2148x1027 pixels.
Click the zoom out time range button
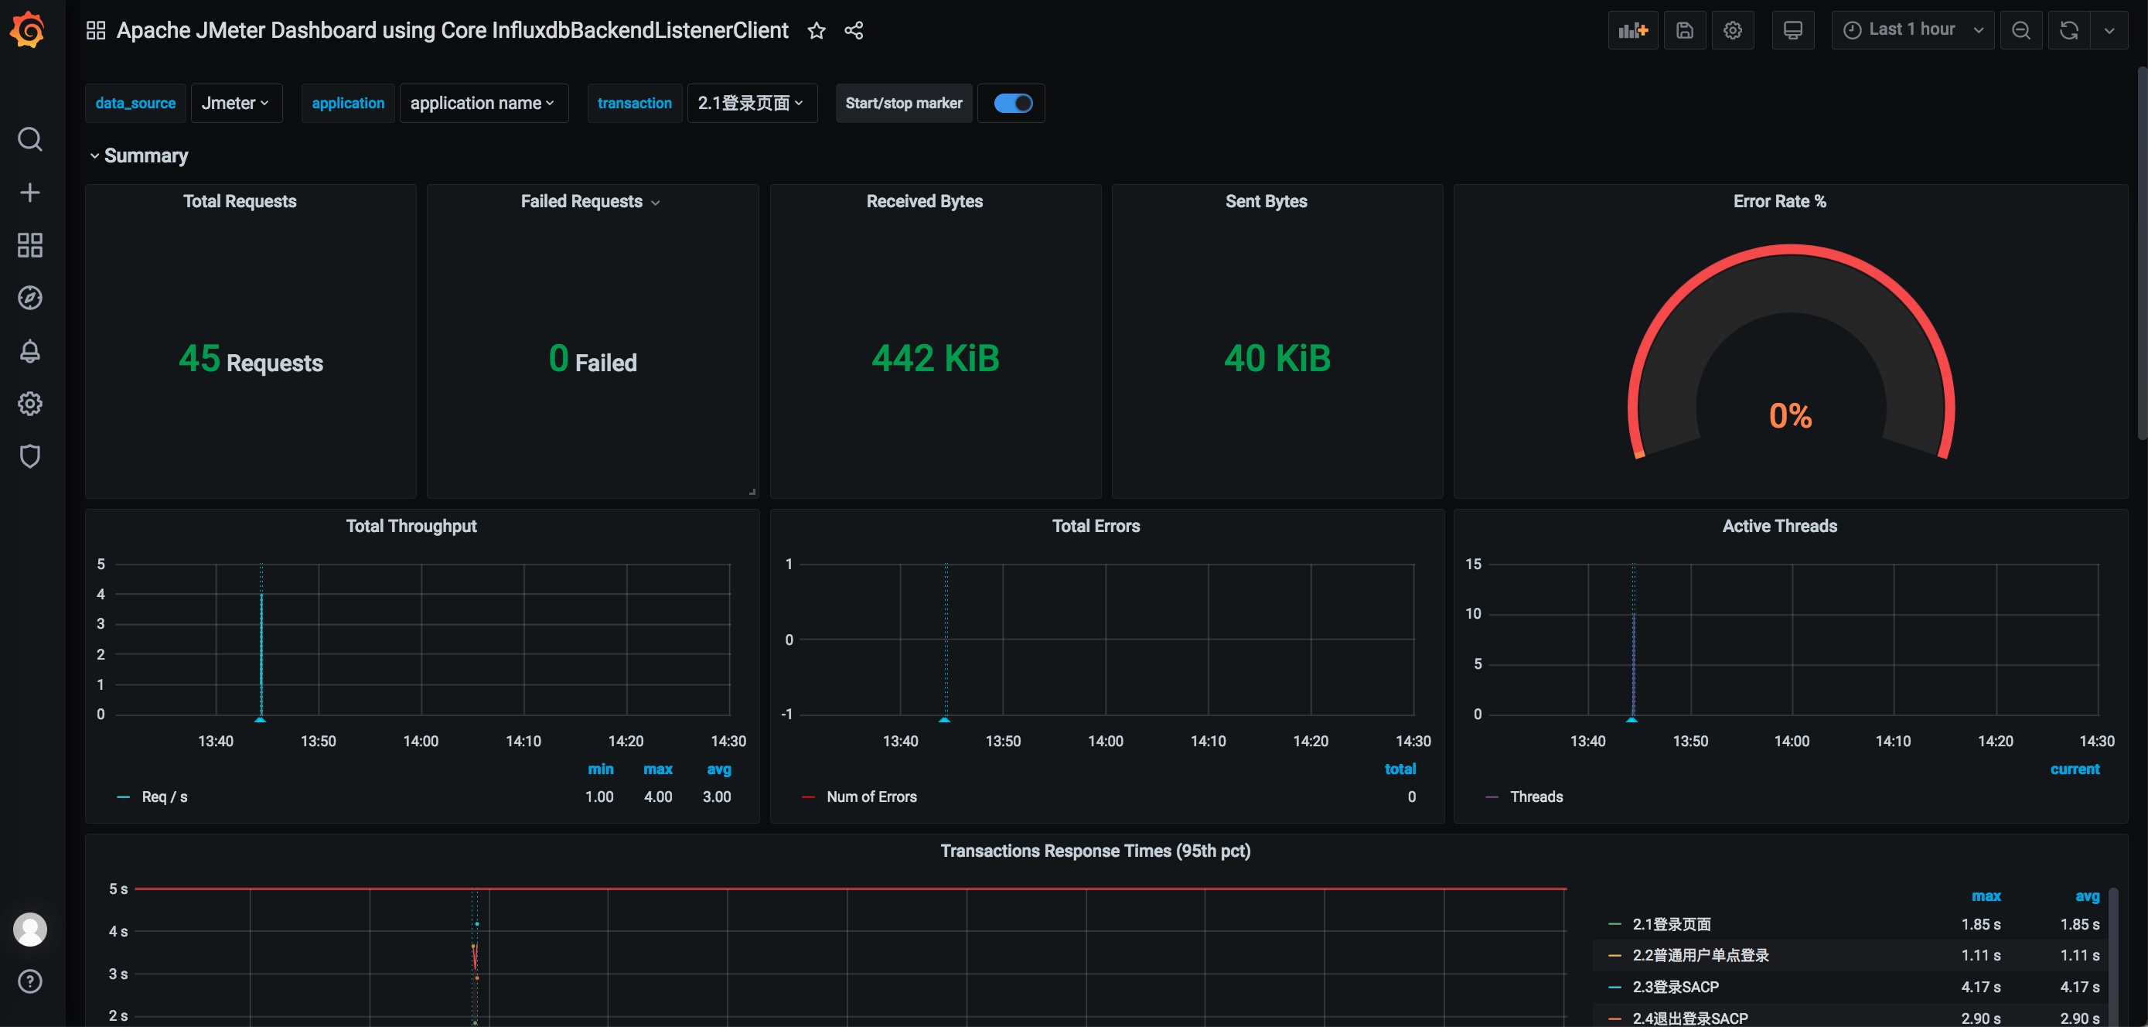(x=2020, y=31)
